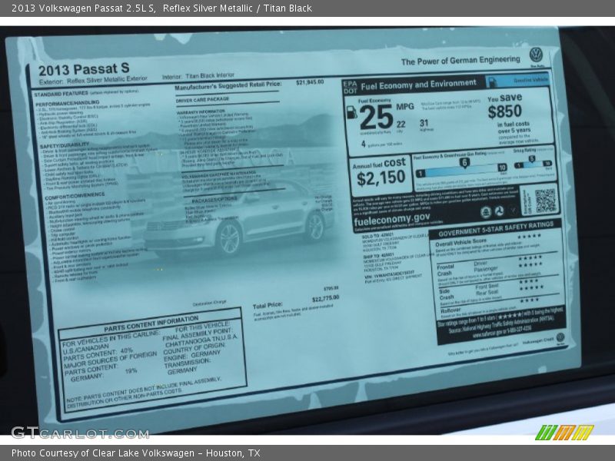The width and height of the screenshot is (615, 461).
Task: Click the 22 city MPG value
Action: [401, 124]
